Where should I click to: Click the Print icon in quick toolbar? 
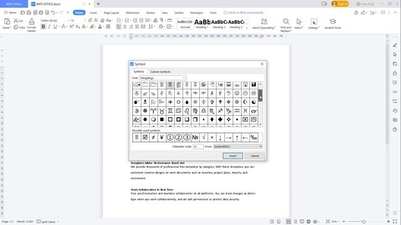point(41,12)
